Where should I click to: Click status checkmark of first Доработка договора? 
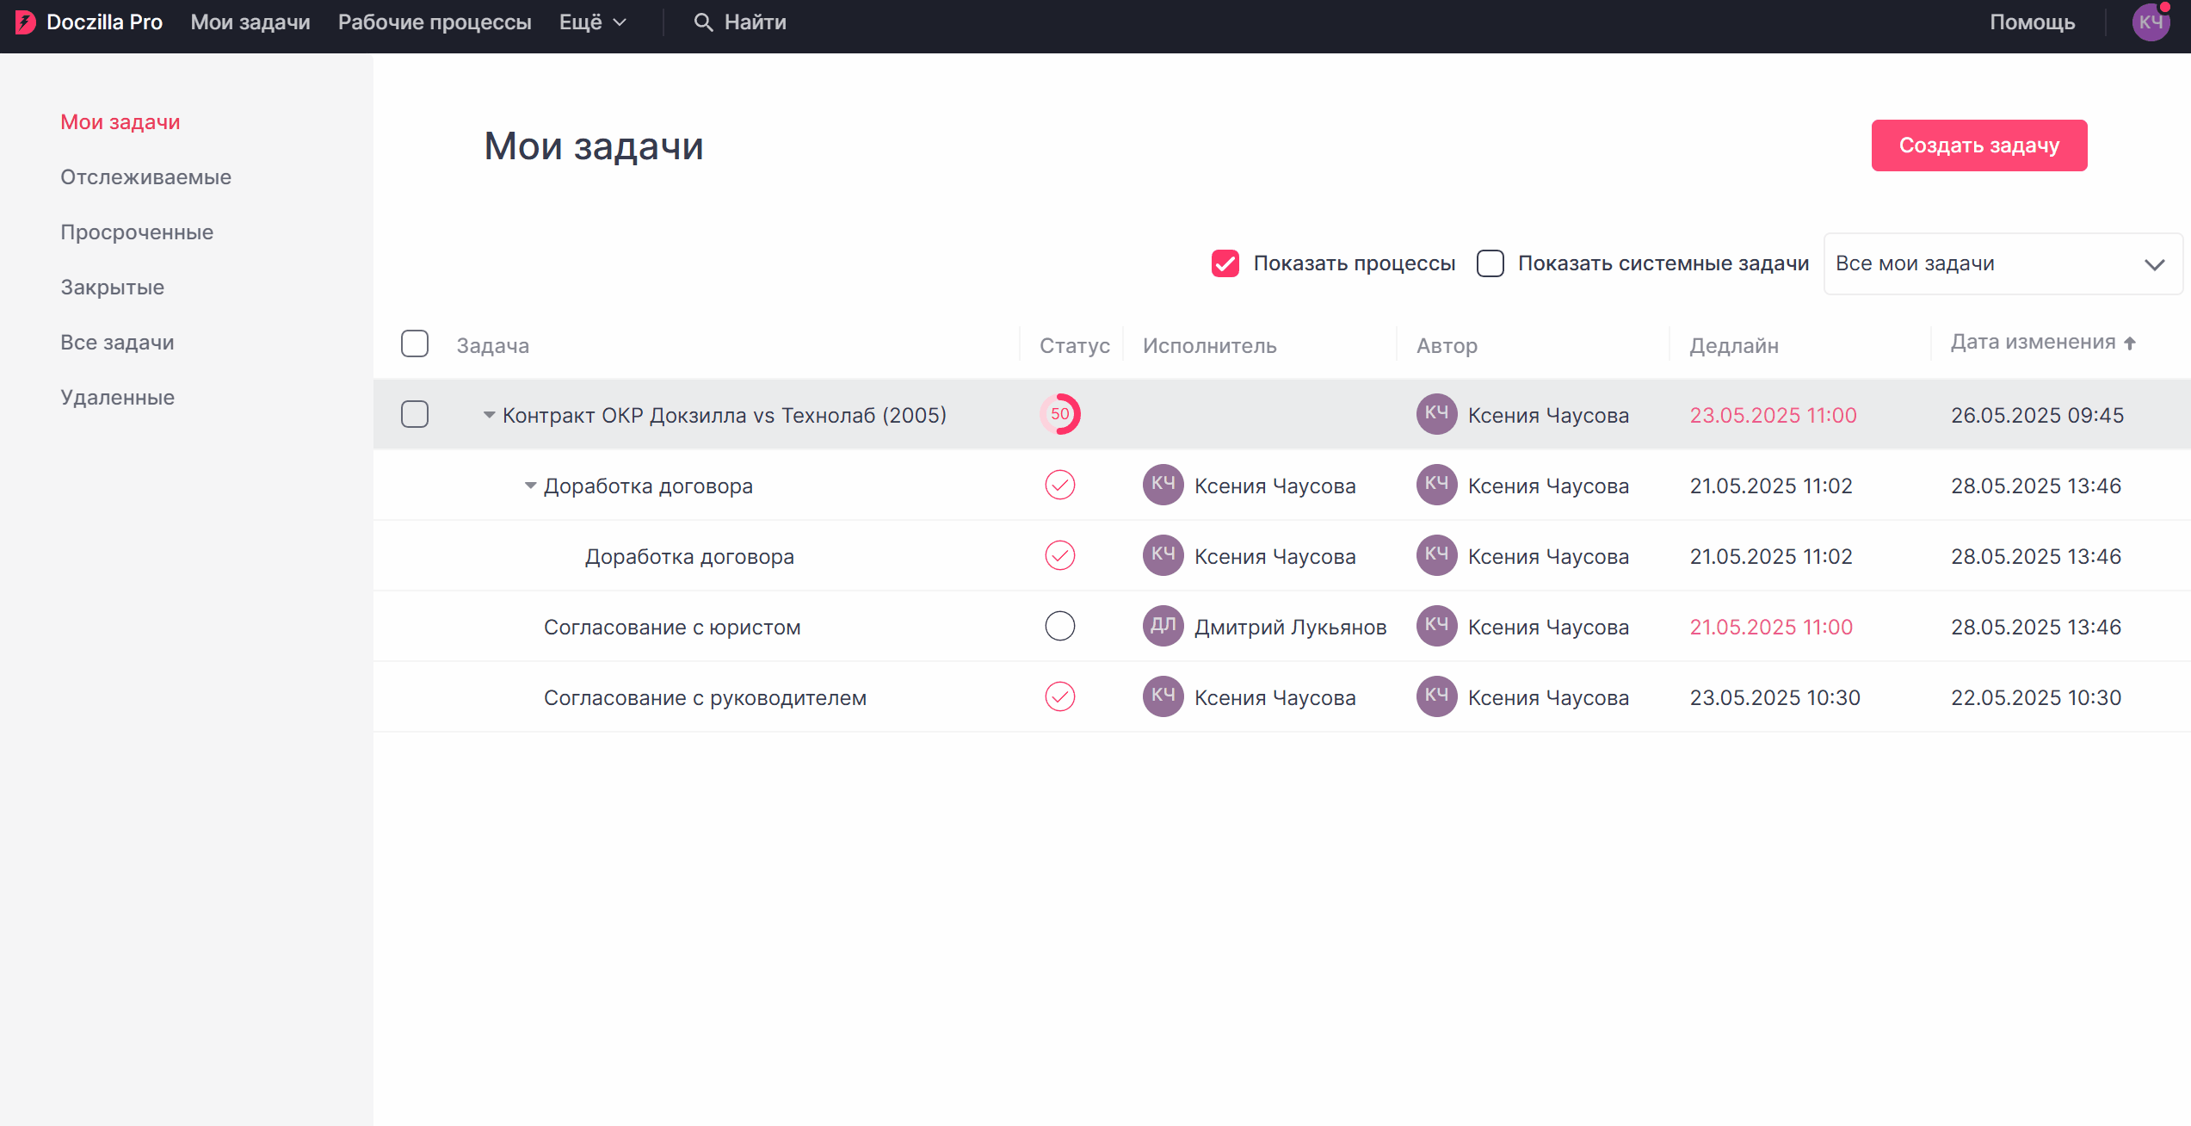point(1060,486)
